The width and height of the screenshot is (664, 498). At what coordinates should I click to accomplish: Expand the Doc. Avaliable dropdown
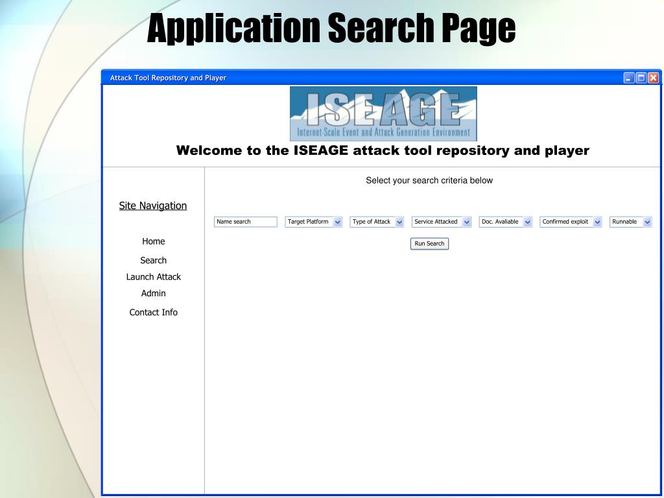coord(505,222)
